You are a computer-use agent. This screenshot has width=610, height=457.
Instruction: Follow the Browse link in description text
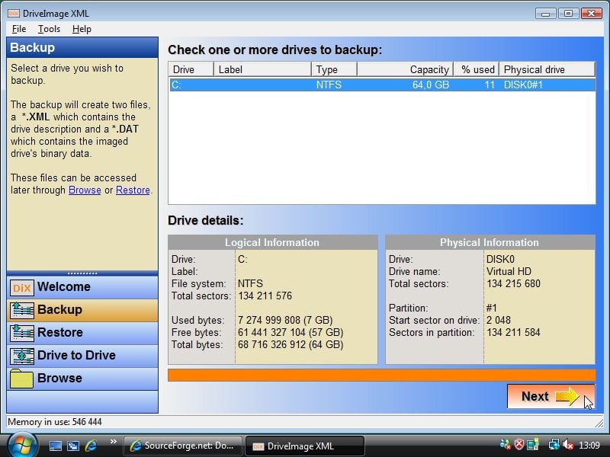point(85,190)
